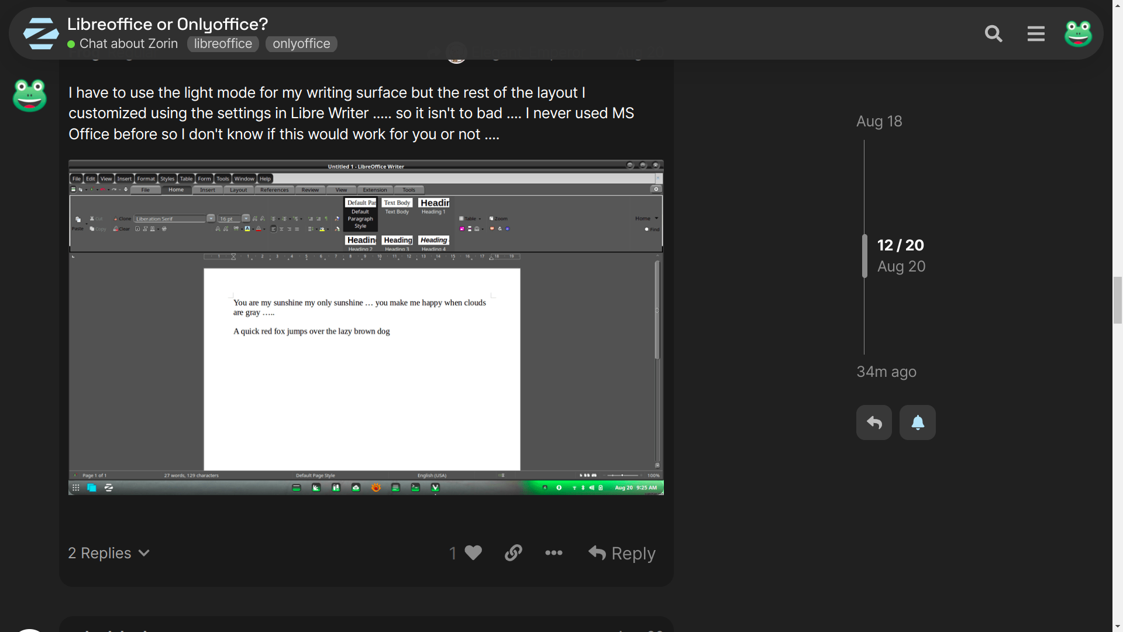Viewport: 1123px width, 632px height.
Task: Click the '12 / 20' post position indicator
Action: (x=900, y=245)
